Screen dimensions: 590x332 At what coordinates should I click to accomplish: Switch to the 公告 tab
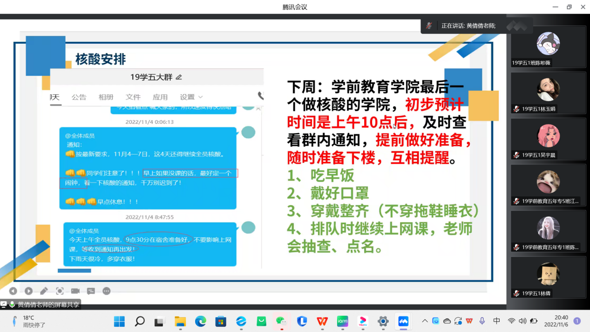point(79,97)
